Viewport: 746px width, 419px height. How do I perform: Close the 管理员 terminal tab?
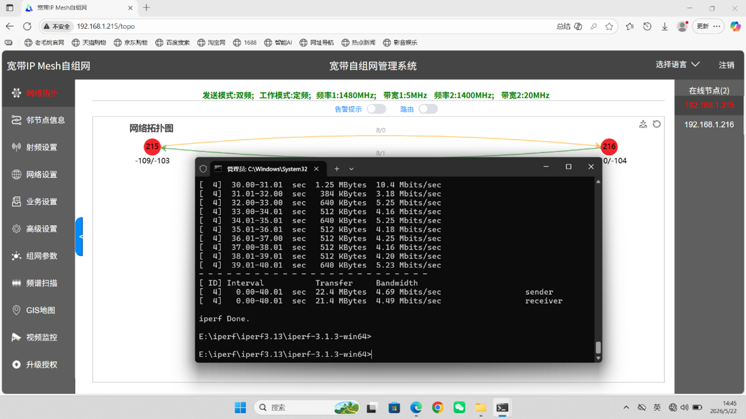(316, 169)
